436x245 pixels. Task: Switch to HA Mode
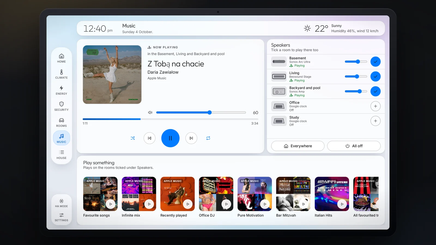(62, 203)
